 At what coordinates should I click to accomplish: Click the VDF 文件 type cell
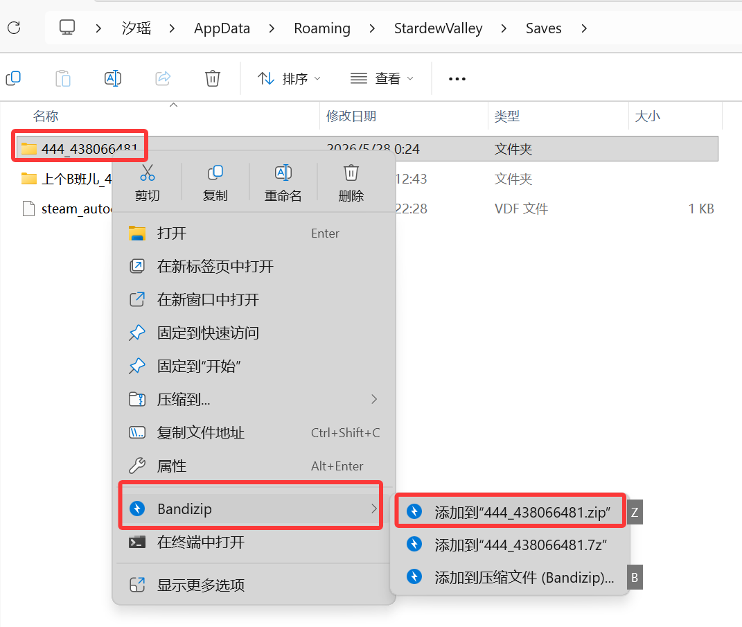pos(521,209)
